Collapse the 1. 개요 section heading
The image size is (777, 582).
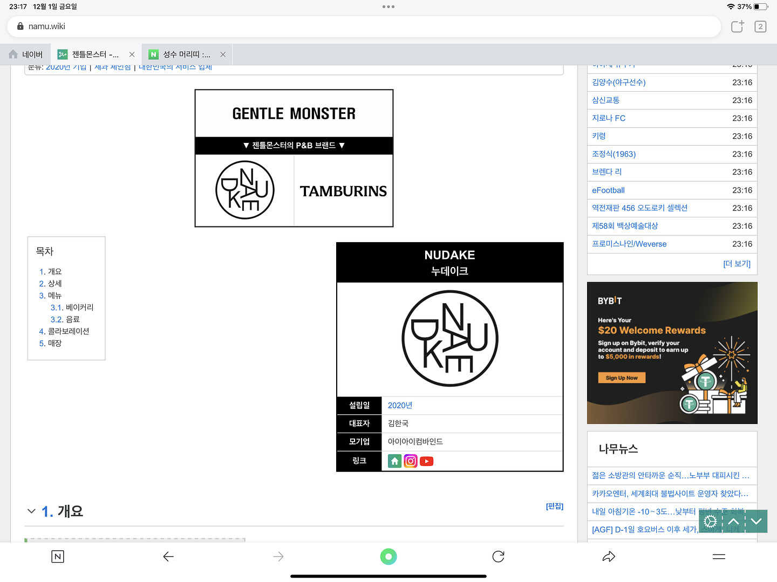pyautogui.click(x=31, y=511)
